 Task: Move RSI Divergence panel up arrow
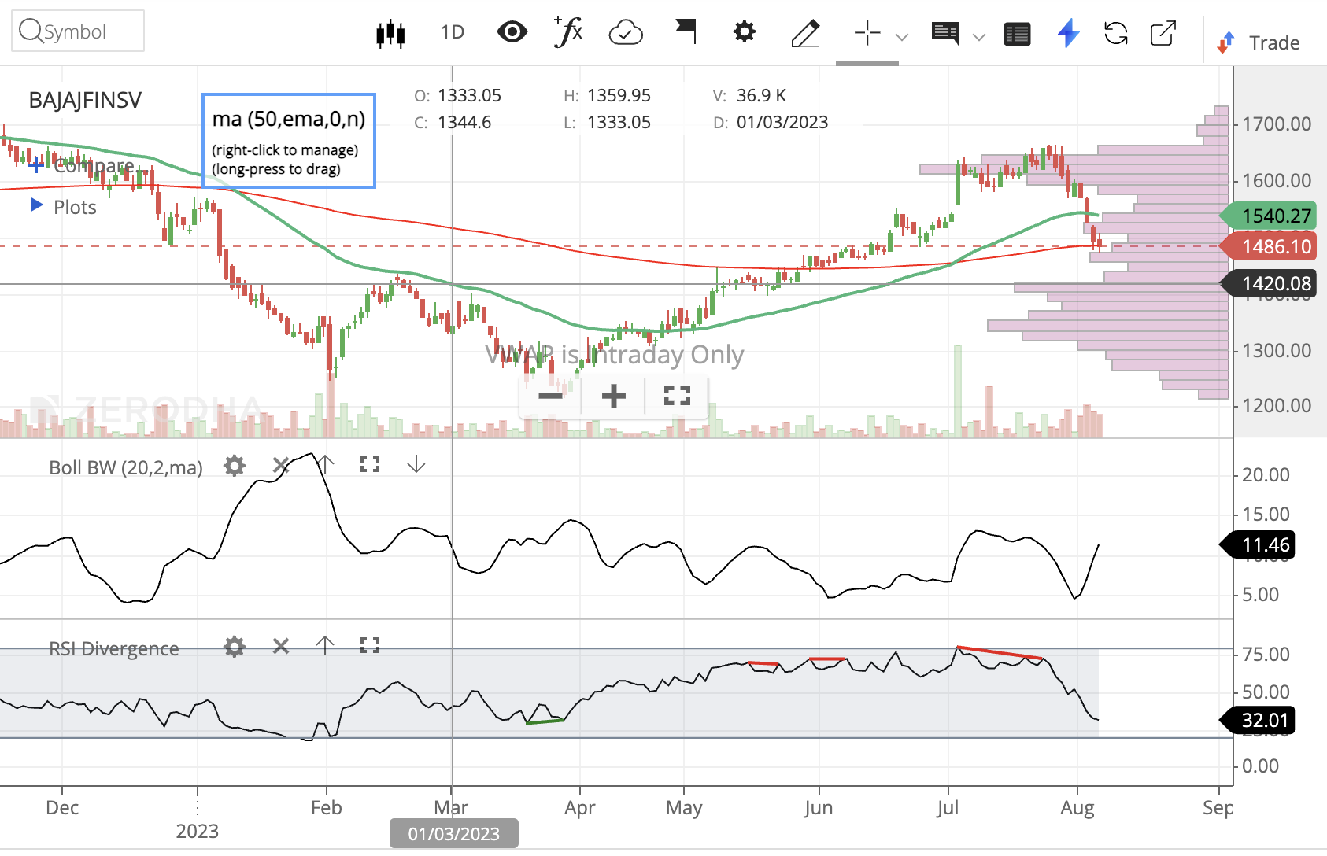[325, 646]
